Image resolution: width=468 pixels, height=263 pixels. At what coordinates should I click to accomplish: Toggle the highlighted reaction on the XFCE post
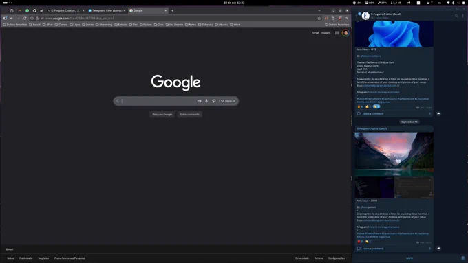point(376,106)
